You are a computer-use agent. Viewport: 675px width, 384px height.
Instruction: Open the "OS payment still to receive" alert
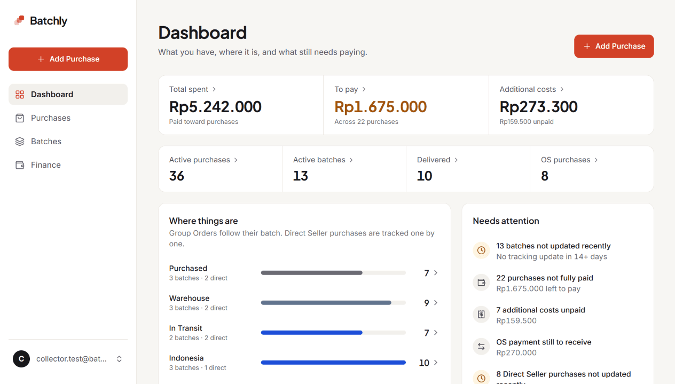pyautogui.click(x=558, y=347)
